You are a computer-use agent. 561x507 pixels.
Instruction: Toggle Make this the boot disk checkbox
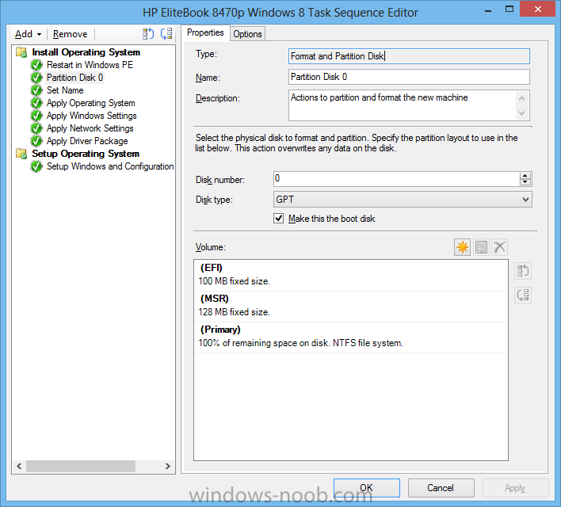point(278,219)
